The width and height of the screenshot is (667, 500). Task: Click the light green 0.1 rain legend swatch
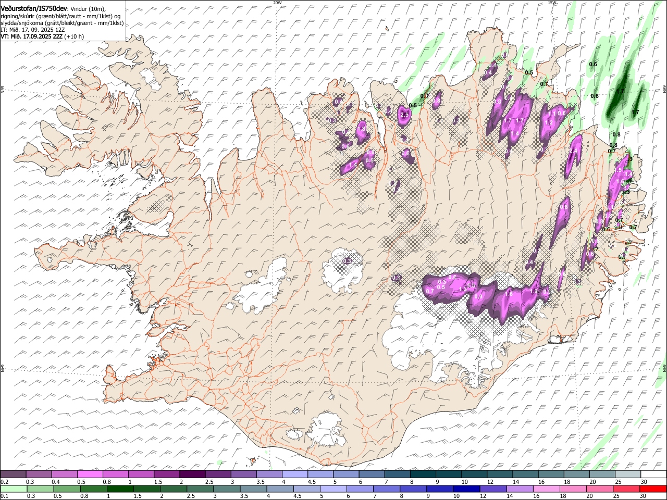14,489
